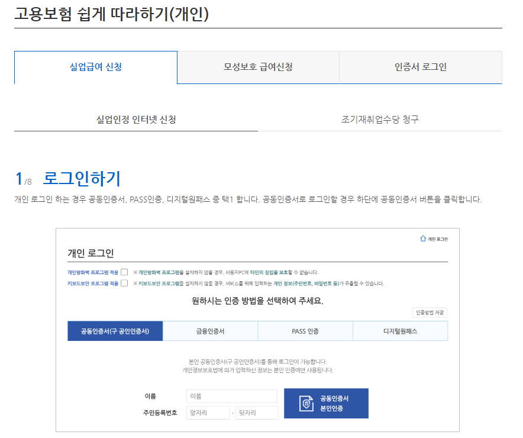Click the 주민등록번호 뒷자리 input field
This screenshot has width=523, height=438.
pos(257,413)
